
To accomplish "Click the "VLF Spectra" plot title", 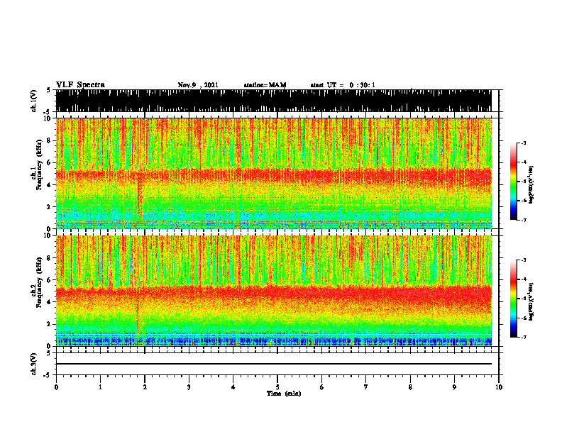I will (80, 85).
